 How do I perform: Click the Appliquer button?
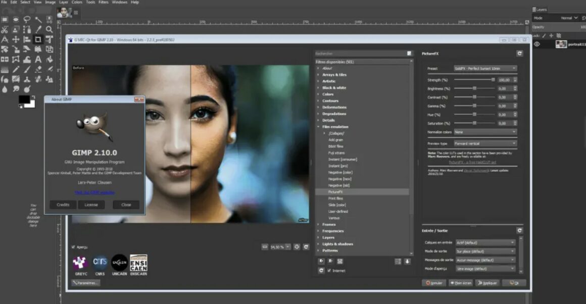(487, 283)
